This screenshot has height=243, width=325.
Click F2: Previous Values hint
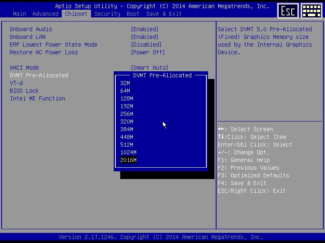point(249,168)
